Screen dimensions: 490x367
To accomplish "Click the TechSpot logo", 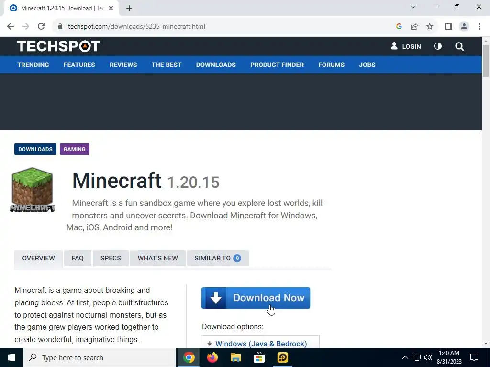I will 58,46.
